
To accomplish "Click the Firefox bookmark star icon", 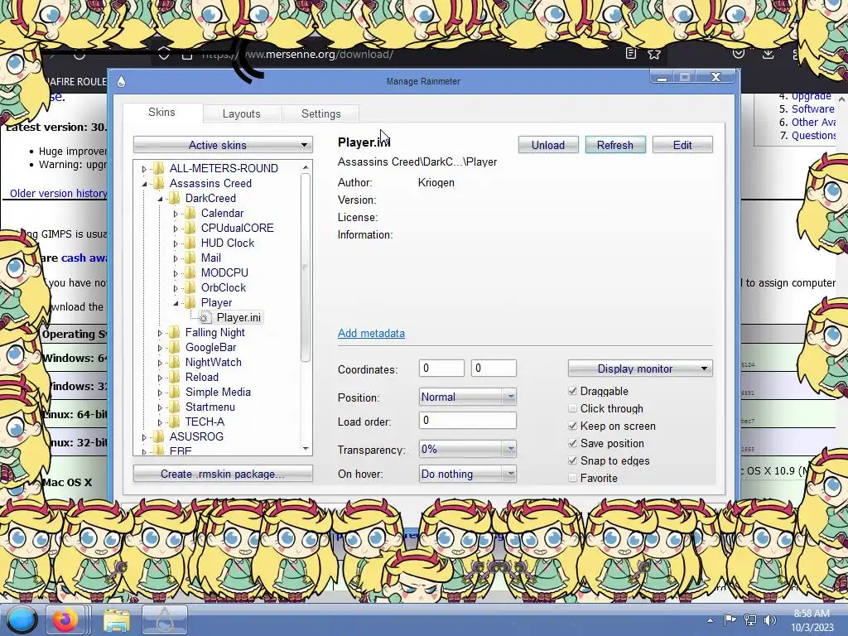I will click(x=654, y=54).
